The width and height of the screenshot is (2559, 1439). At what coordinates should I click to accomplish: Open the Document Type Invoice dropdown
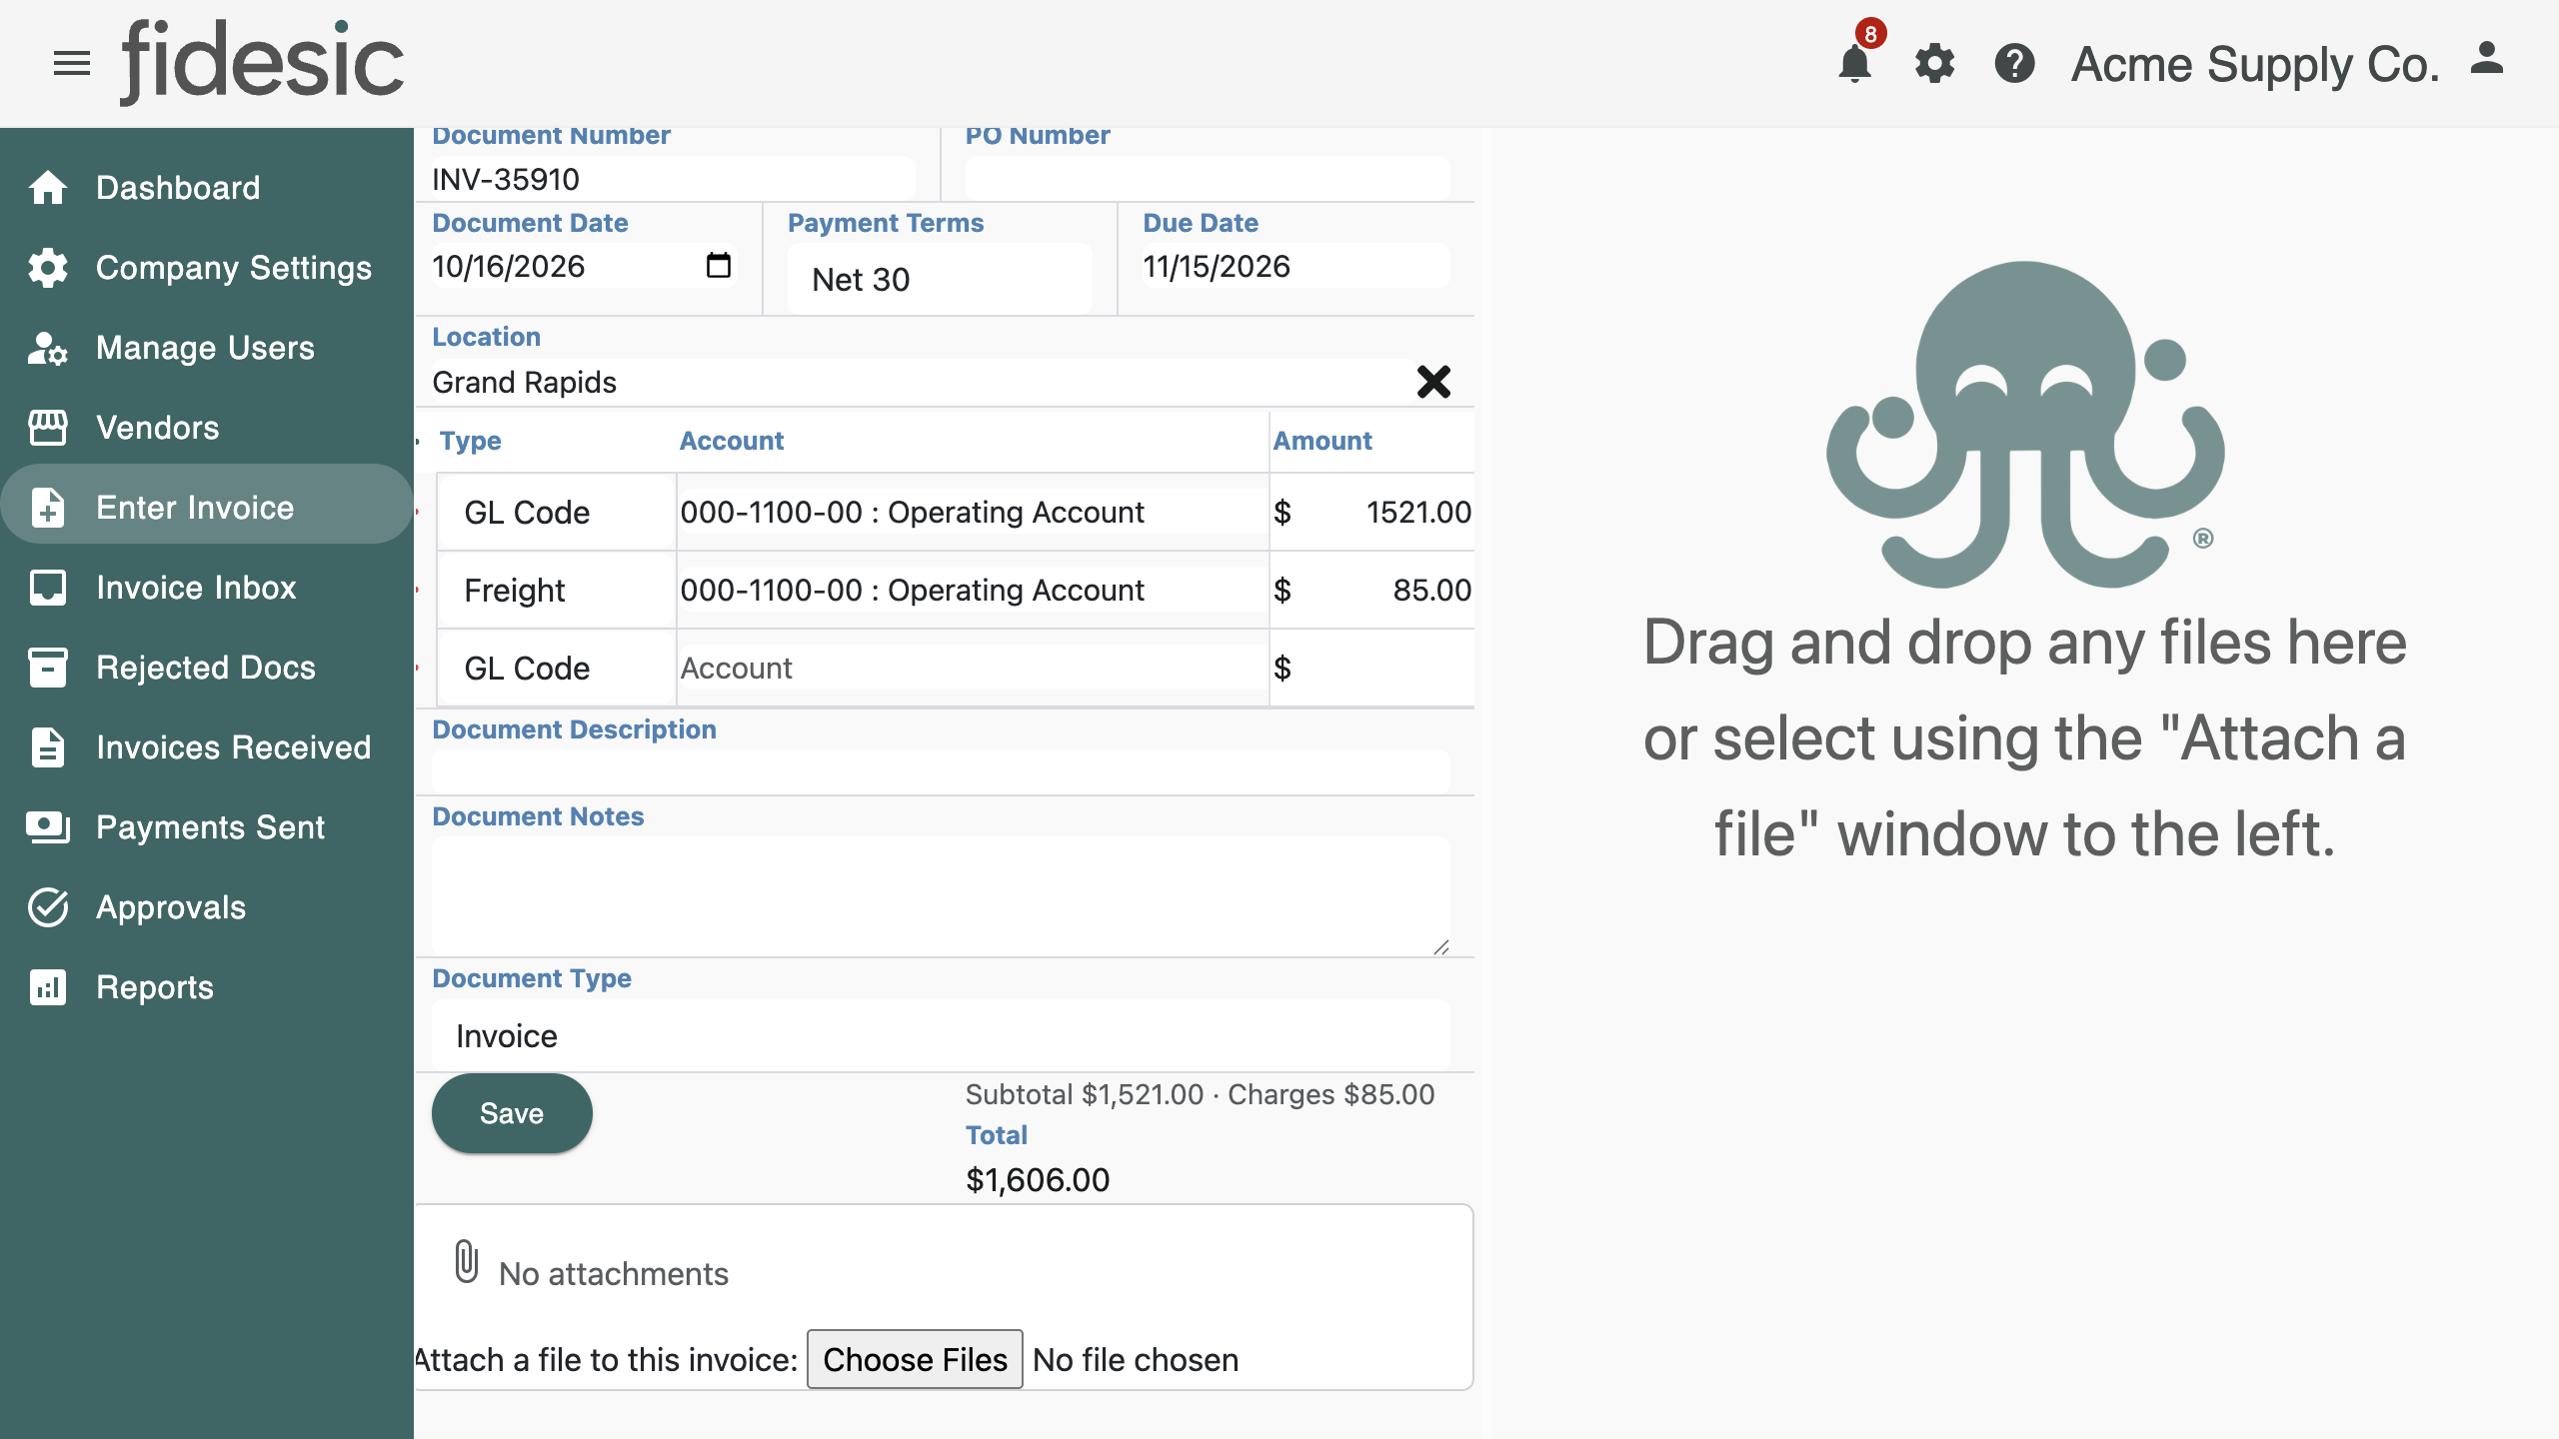[940, 1036]
